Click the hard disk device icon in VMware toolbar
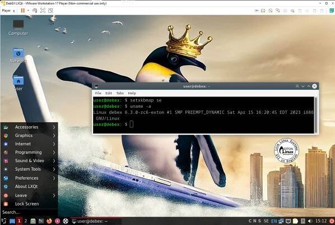Screen dimensions: 335x225 (x=263, y=11)
